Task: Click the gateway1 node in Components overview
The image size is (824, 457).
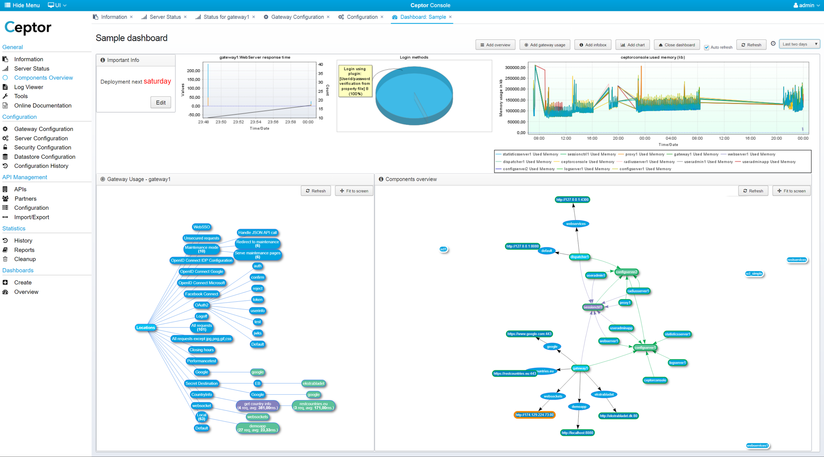Action: coord(580,368)
